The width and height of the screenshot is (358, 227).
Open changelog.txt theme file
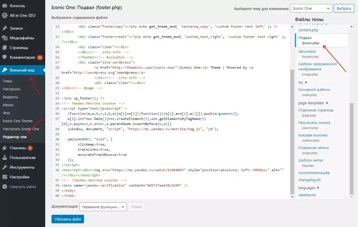(309, 180)
